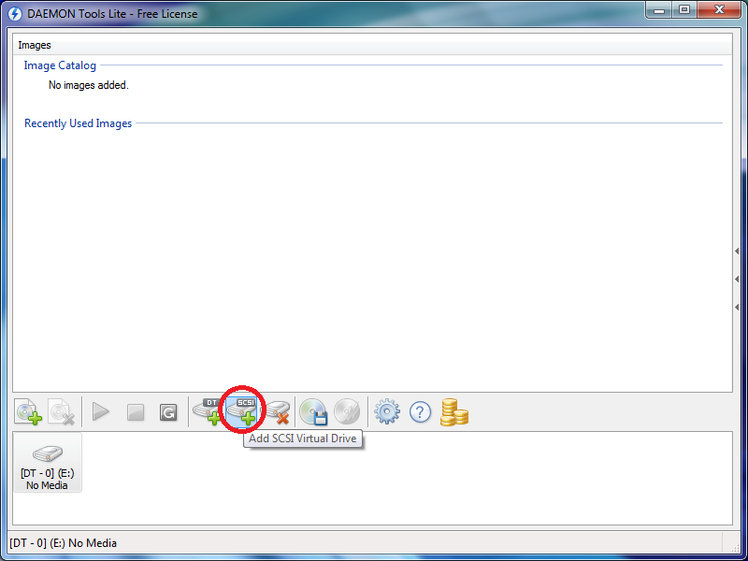Open Help question mark icon
Screen dimensions: 748x561
pyautogui.click(x=420, y=412)
